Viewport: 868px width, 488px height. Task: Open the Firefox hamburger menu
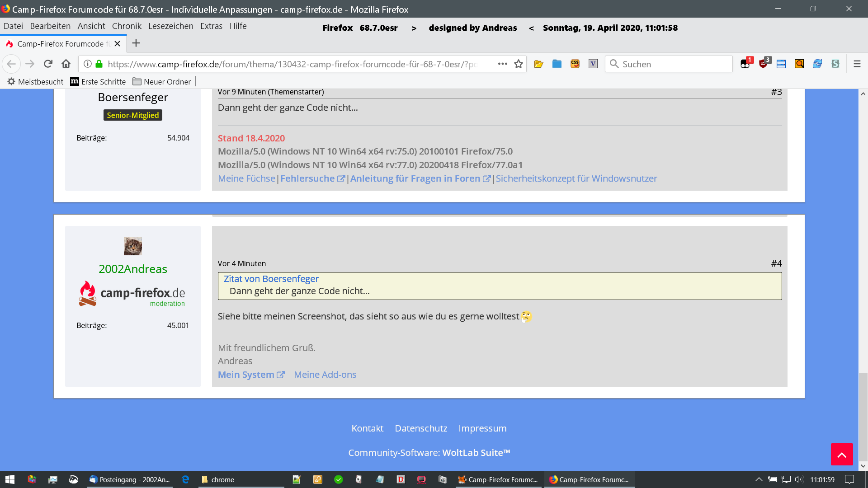tap(857, 64)
